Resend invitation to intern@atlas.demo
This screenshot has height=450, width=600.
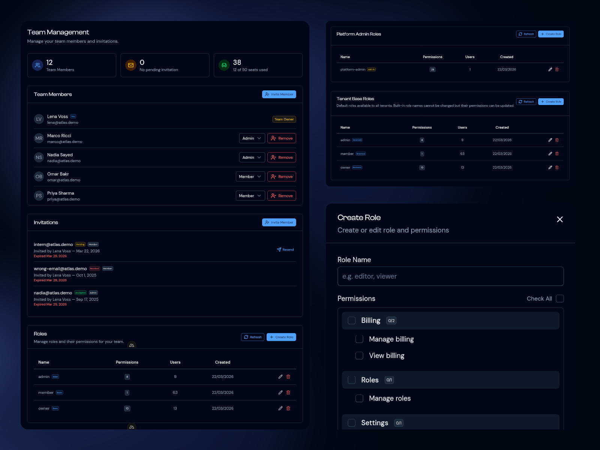point(285,250)
